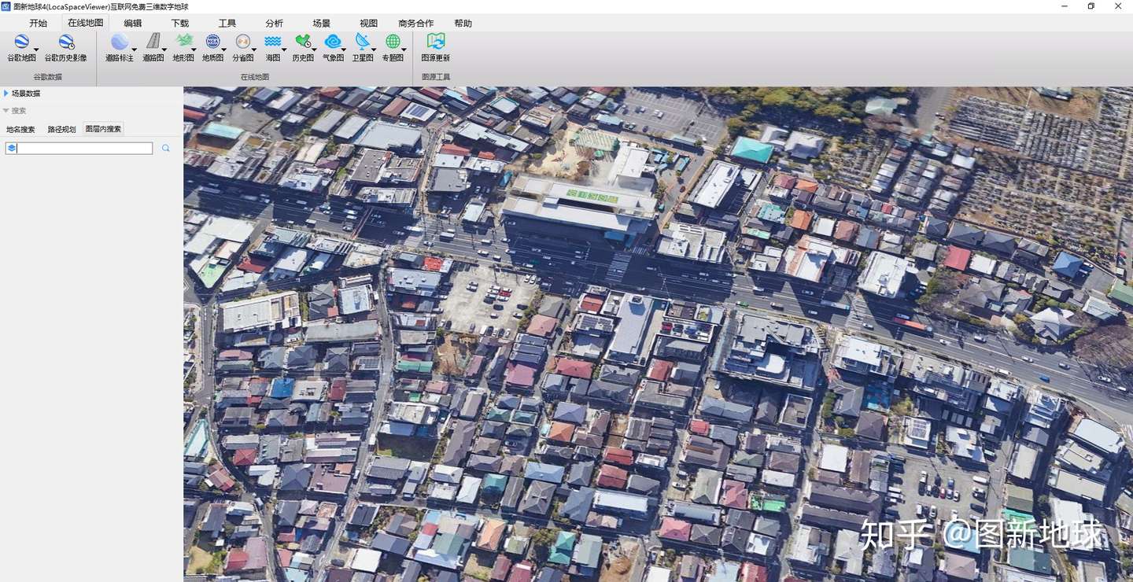
Task: Open the dropdown arrow next to 专题图
Action: 404,50
